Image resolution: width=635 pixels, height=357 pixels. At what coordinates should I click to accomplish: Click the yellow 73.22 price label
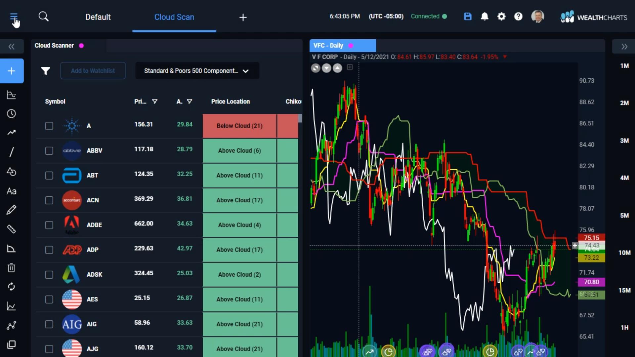[x=591, y=258]
